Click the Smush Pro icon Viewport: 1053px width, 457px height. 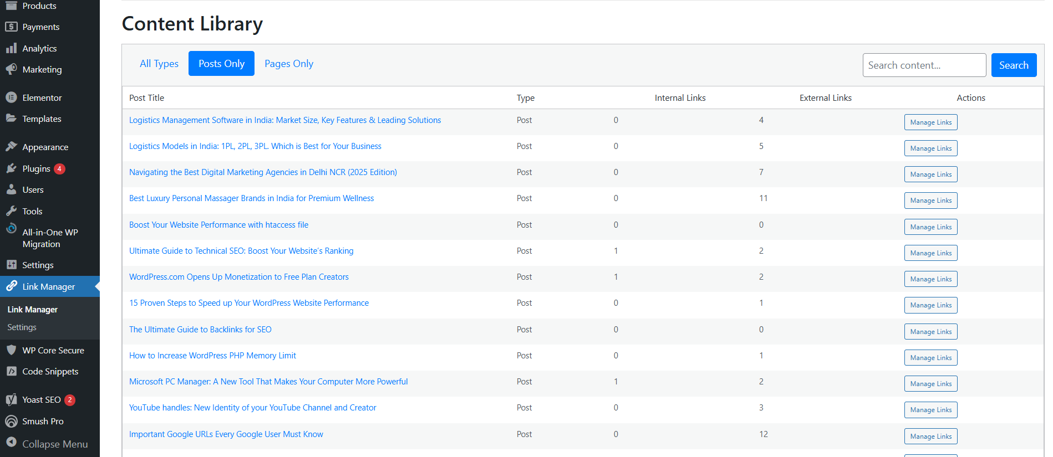click(x=11, y=421)
